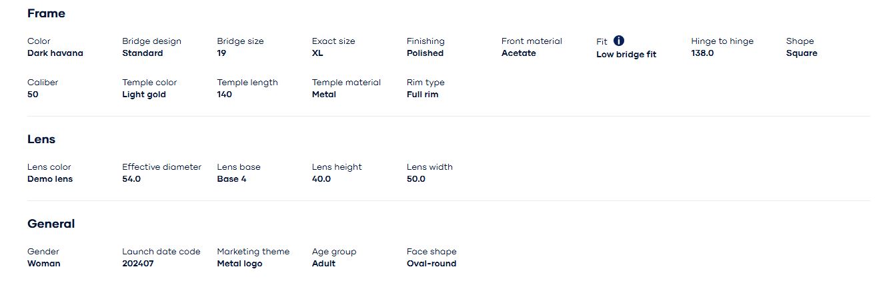Click the Metal logo marketing theme value
Viewport: 887px width, 283px height.
[x=239, y=264]
